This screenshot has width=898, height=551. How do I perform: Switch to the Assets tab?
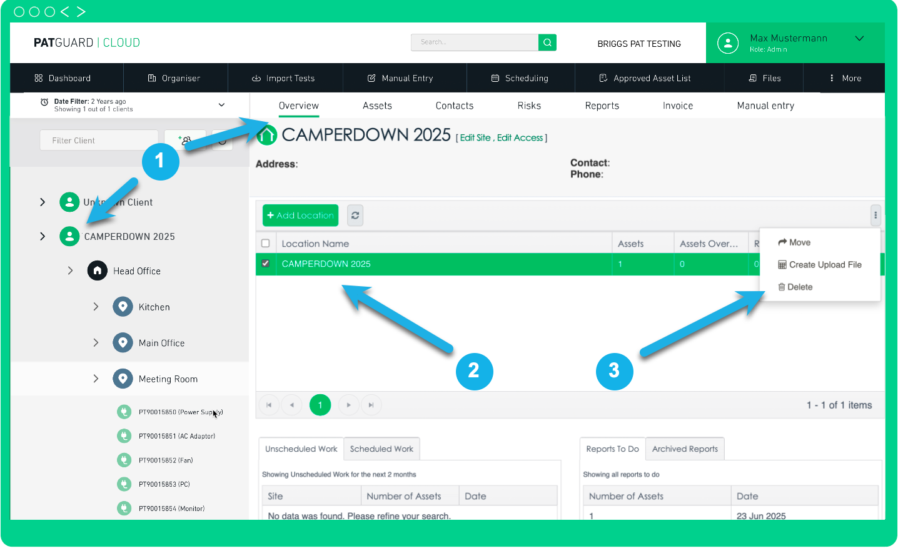click(377, 106)
